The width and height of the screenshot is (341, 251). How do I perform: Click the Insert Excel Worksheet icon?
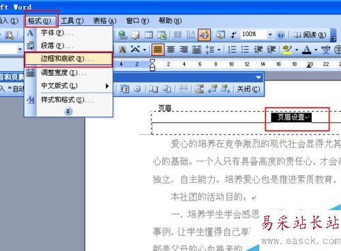pos(162,35)
